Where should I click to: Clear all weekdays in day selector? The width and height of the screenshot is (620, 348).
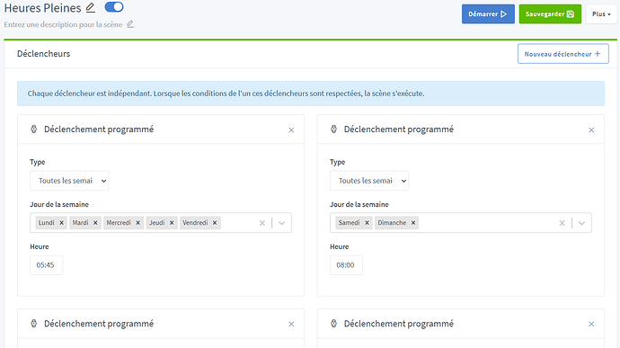point(262,223)
